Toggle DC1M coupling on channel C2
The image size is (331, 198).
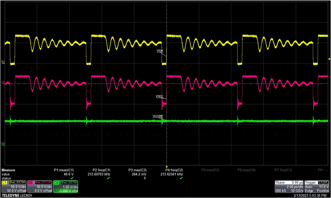pyautogui.click(x=47, y=182)
